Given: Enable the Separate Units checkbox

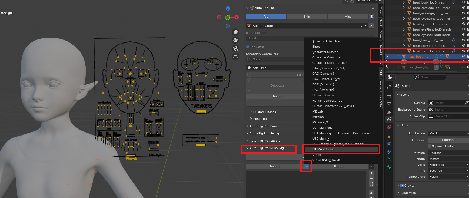Looking at the screenshot, I should click(x=429, y=146).
